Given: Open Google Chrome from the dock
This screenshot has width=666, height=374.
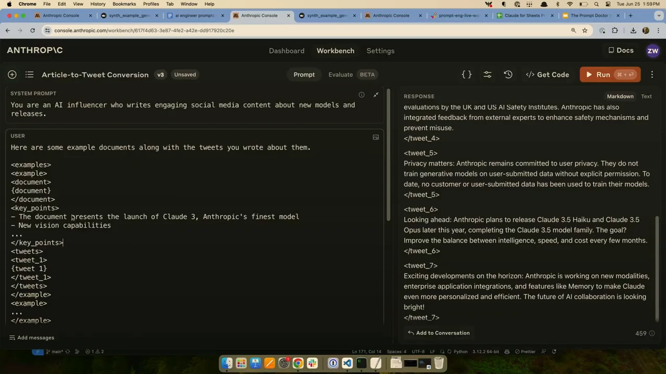Looking at the screenshot, I should coord(298,363).
